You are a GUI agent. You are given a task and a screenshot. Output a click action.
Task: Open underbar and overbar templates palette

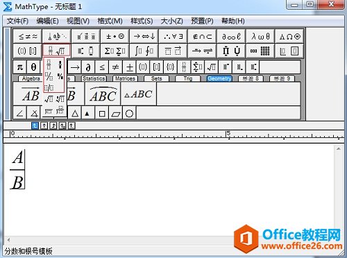pos(173,51)
